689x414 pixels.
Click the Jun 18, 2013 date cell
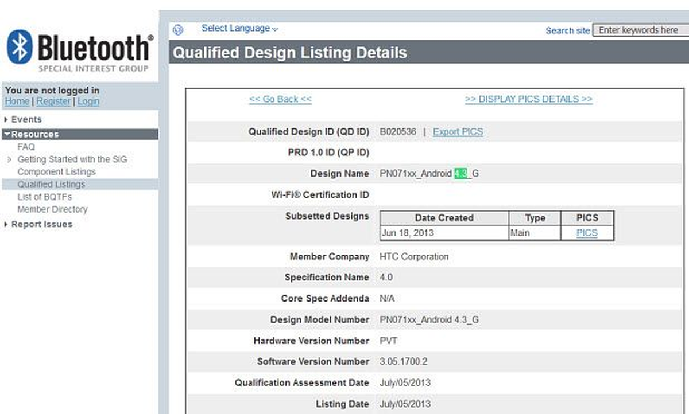click(x=444, y=233)
